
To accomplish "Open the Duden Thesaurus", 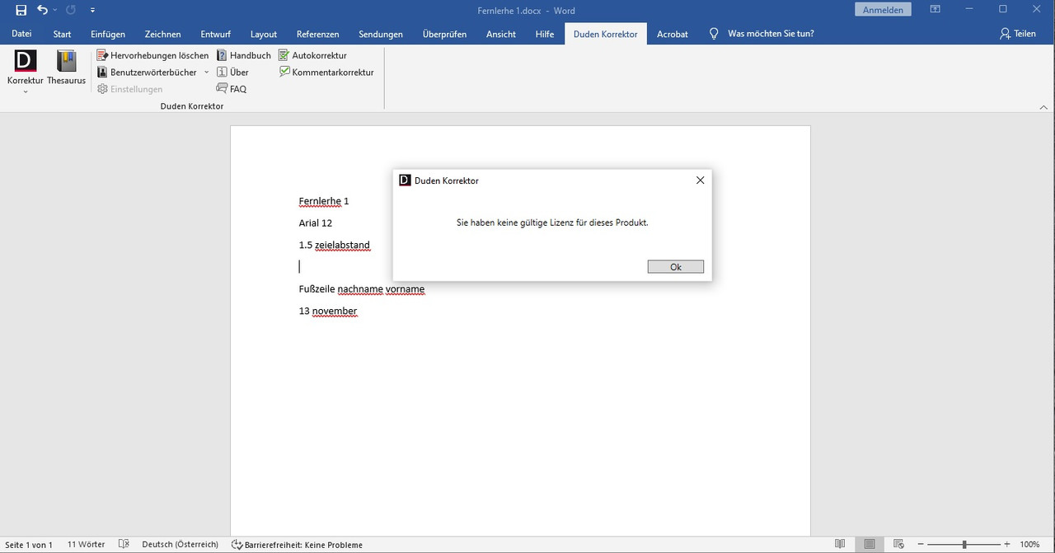I will pyautogui.click(x=66, y=68).
